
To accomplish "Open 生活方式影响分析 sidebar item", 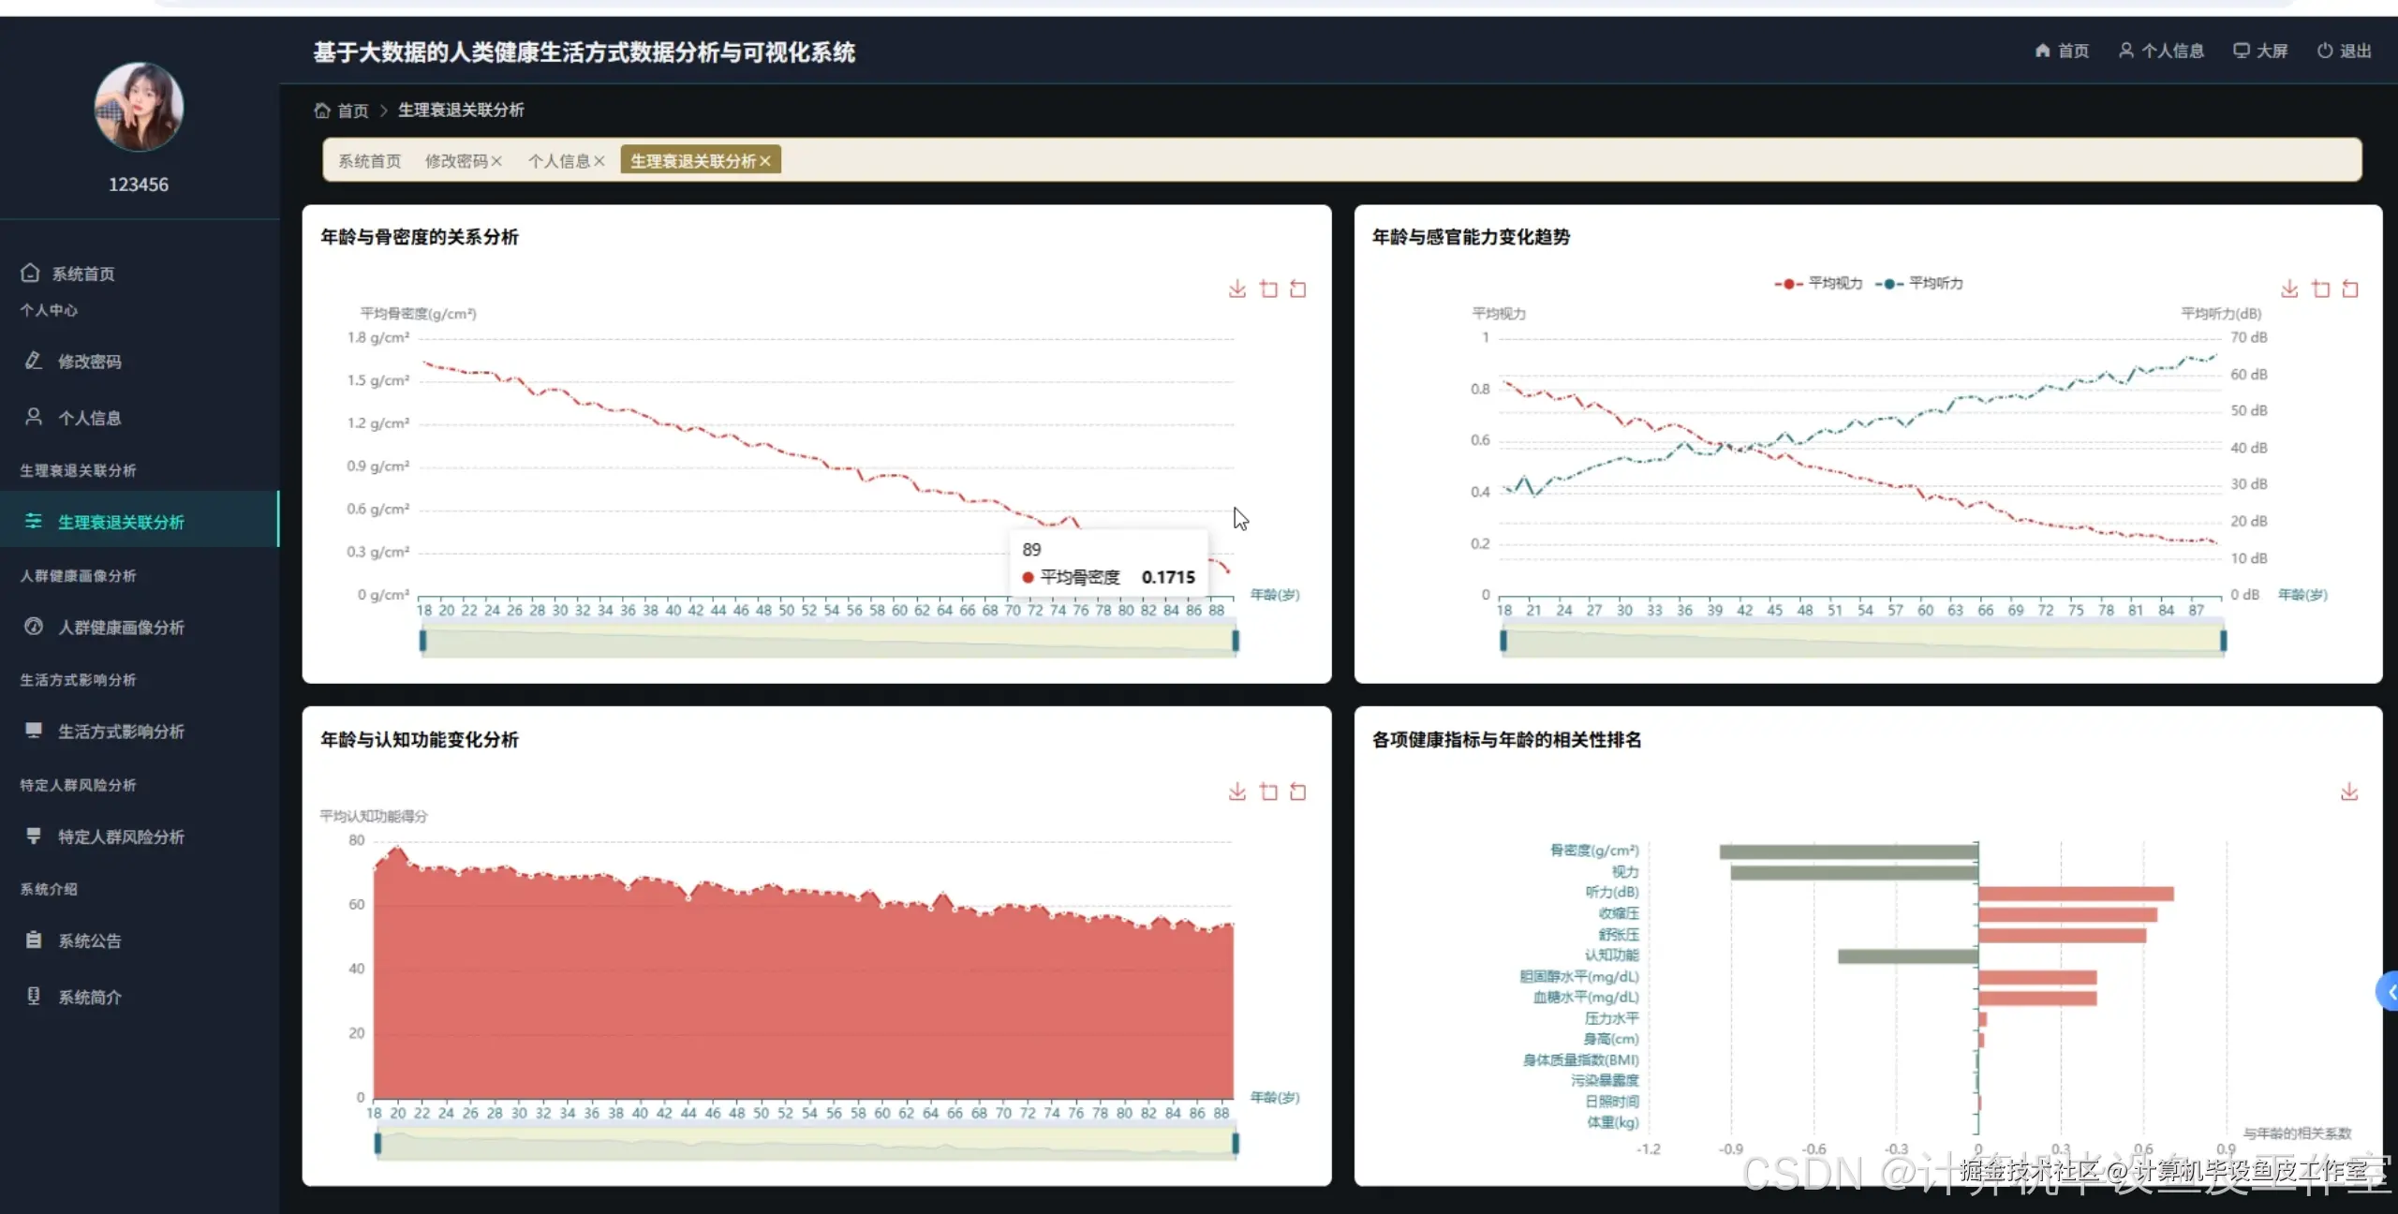I will point(120,732).
